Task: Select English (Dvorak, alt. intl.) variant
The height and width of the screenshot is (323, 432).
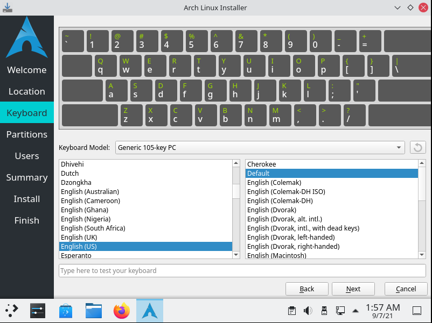Action: click(x=332, y=219)
